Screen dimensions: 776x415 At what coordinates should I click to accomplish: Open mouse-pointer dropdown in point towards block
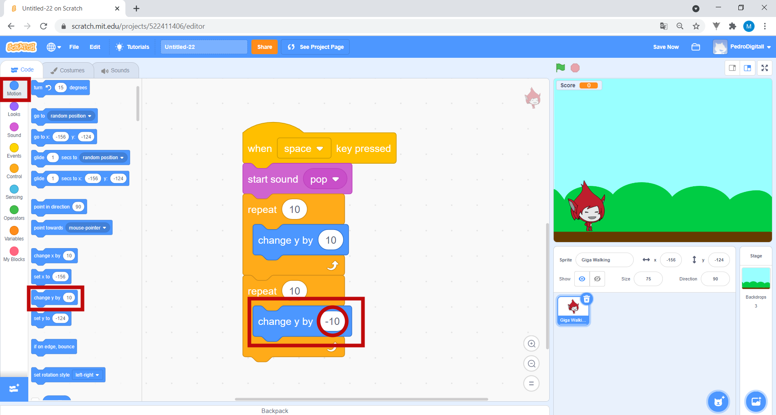point(88,228)
